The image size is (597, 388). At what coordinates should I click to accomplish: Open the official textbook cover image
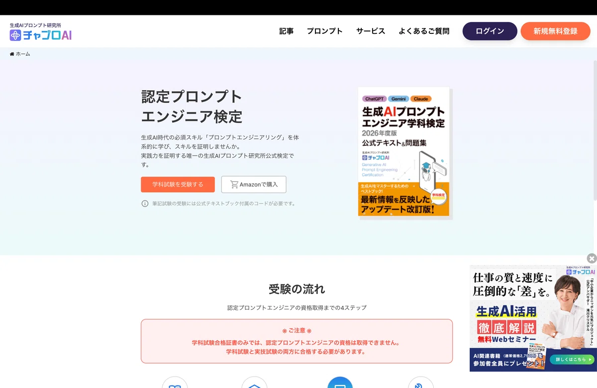point(403,151)
